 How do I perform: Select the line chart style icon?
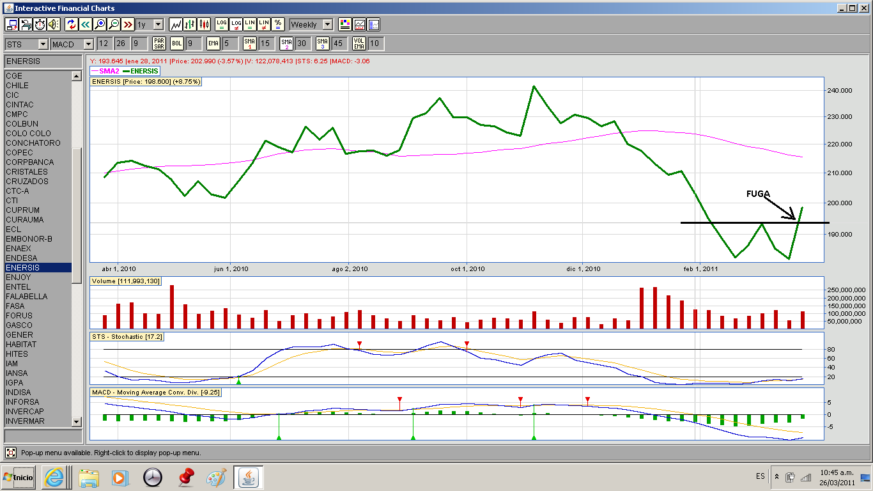click(x=176, y=24)
